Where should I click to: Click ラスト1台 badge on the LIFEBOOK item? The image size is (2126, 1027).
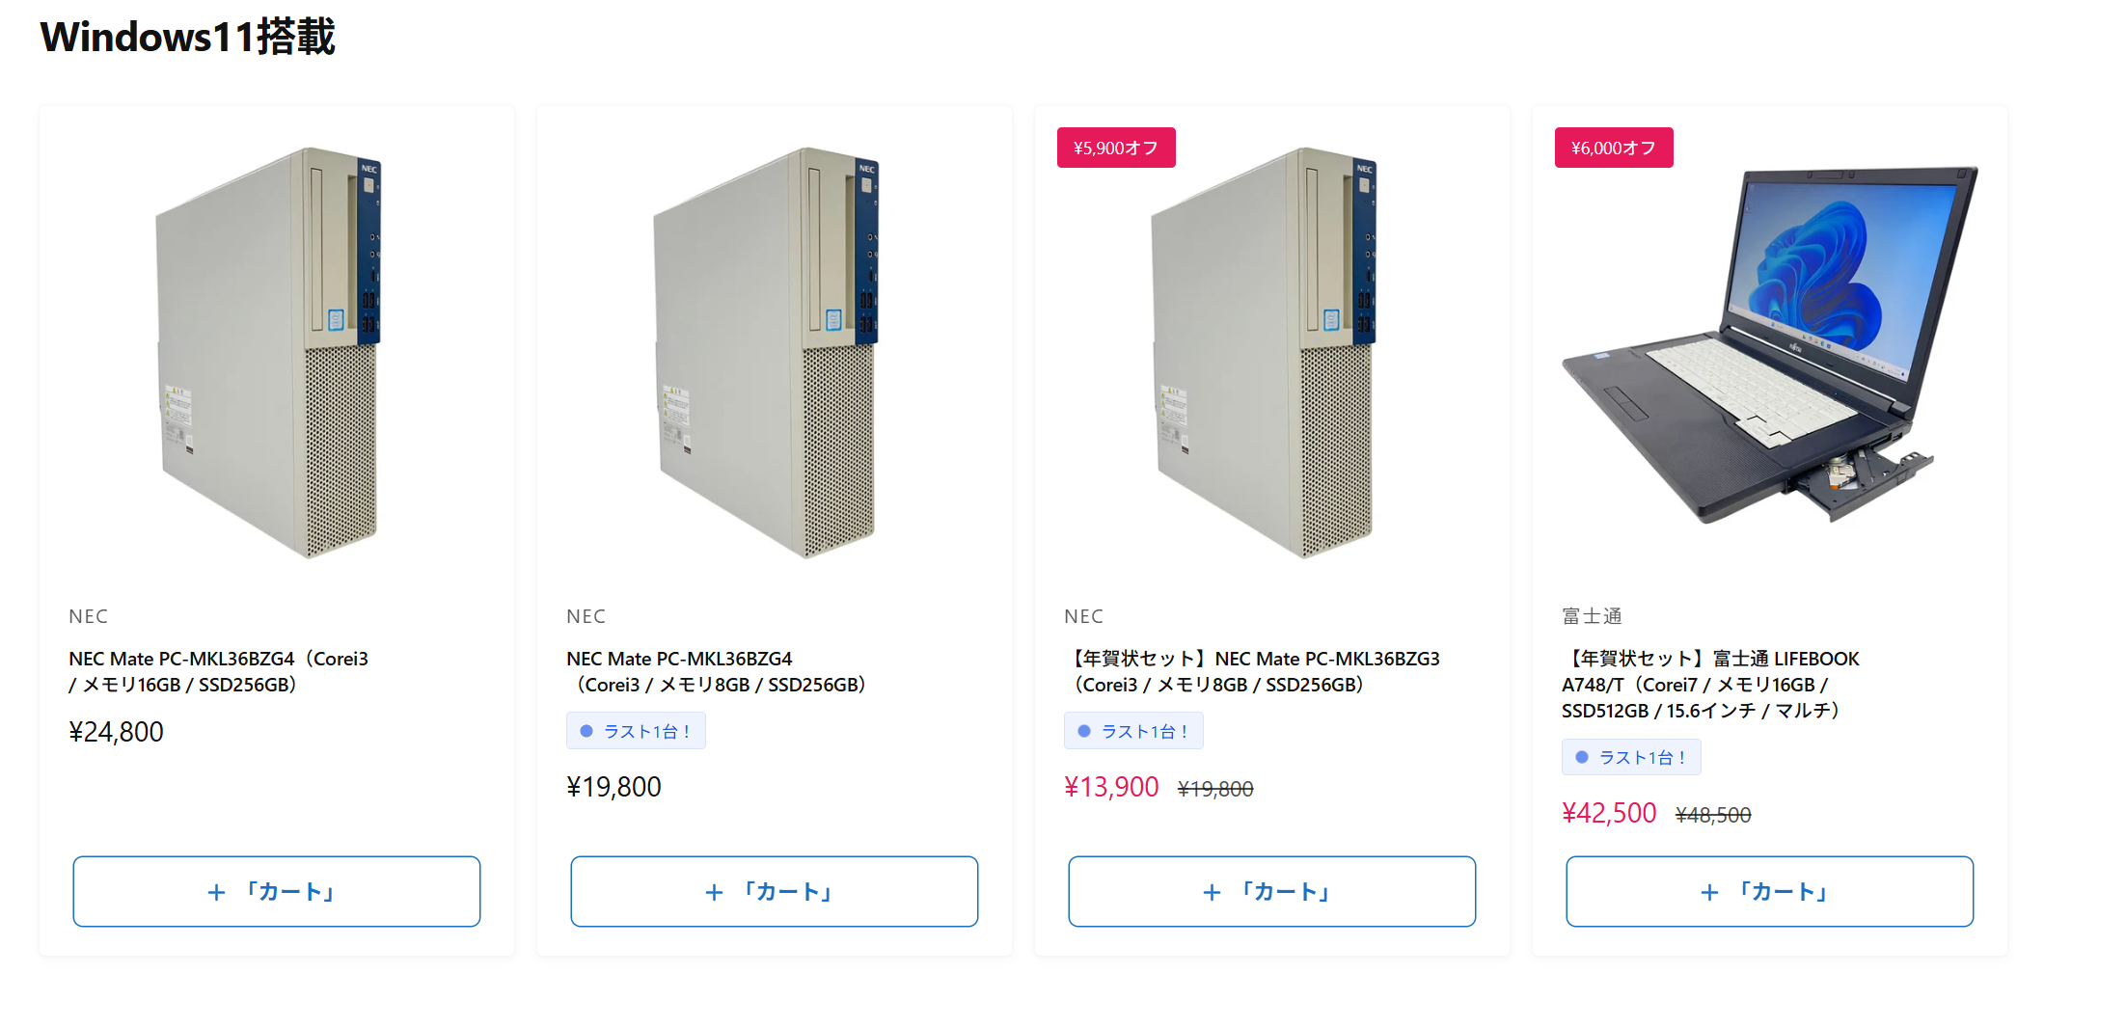pos(1631,757)
